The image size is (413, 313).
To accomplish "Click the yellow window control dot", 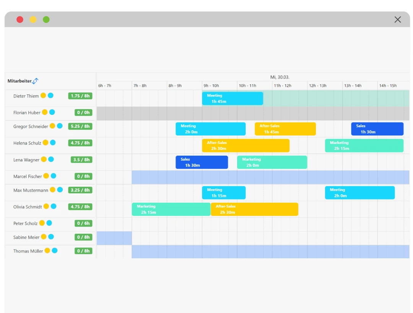I will 33,20.
